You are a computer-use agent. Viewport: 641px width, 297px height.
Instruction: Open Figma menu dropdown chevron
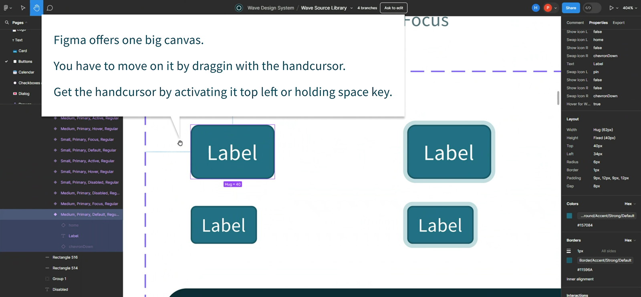coord(10,8)
